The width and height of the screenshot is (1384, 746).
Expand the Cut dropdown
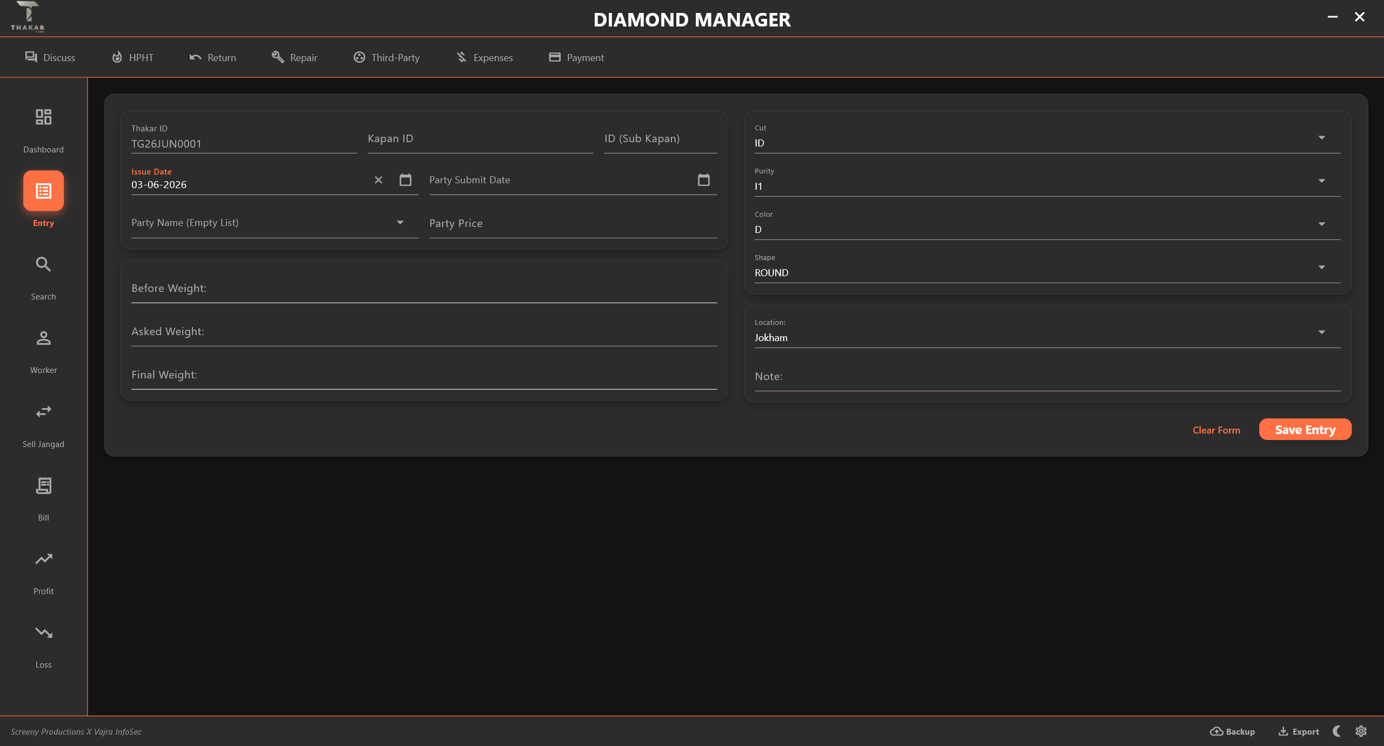coord(1047,137)
